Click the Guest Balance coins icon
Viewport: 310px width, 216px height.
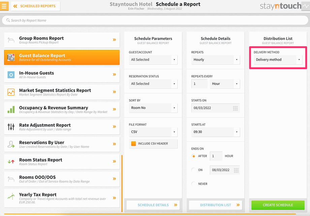(x=11, y=57)
